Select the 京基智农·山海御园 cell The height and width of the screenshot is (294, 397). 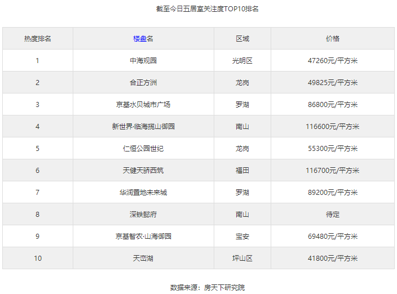(143, 236)
